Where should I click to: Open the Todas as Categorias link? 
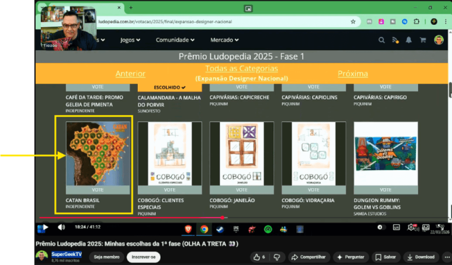click(241, 69)
